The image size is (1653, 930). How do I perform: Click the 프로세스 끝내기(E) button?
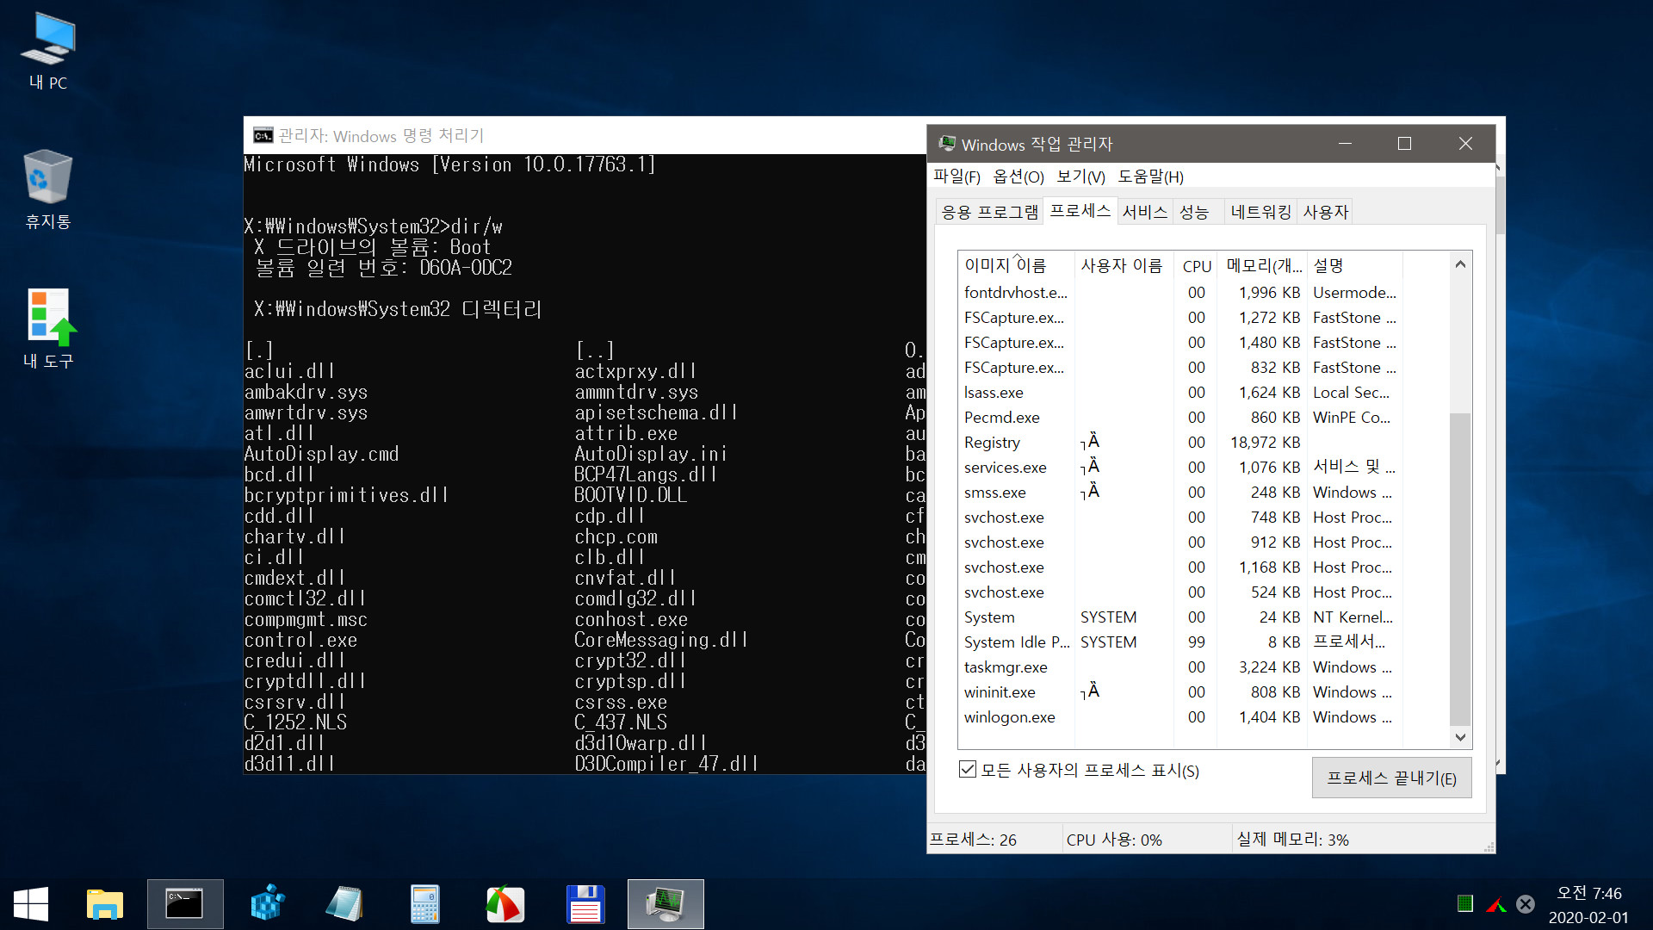point(1391,778)
